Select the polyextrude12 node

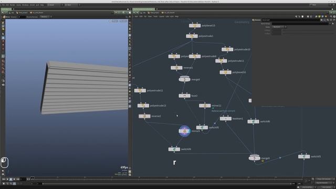pyautogui.click(x=140, y=90)
